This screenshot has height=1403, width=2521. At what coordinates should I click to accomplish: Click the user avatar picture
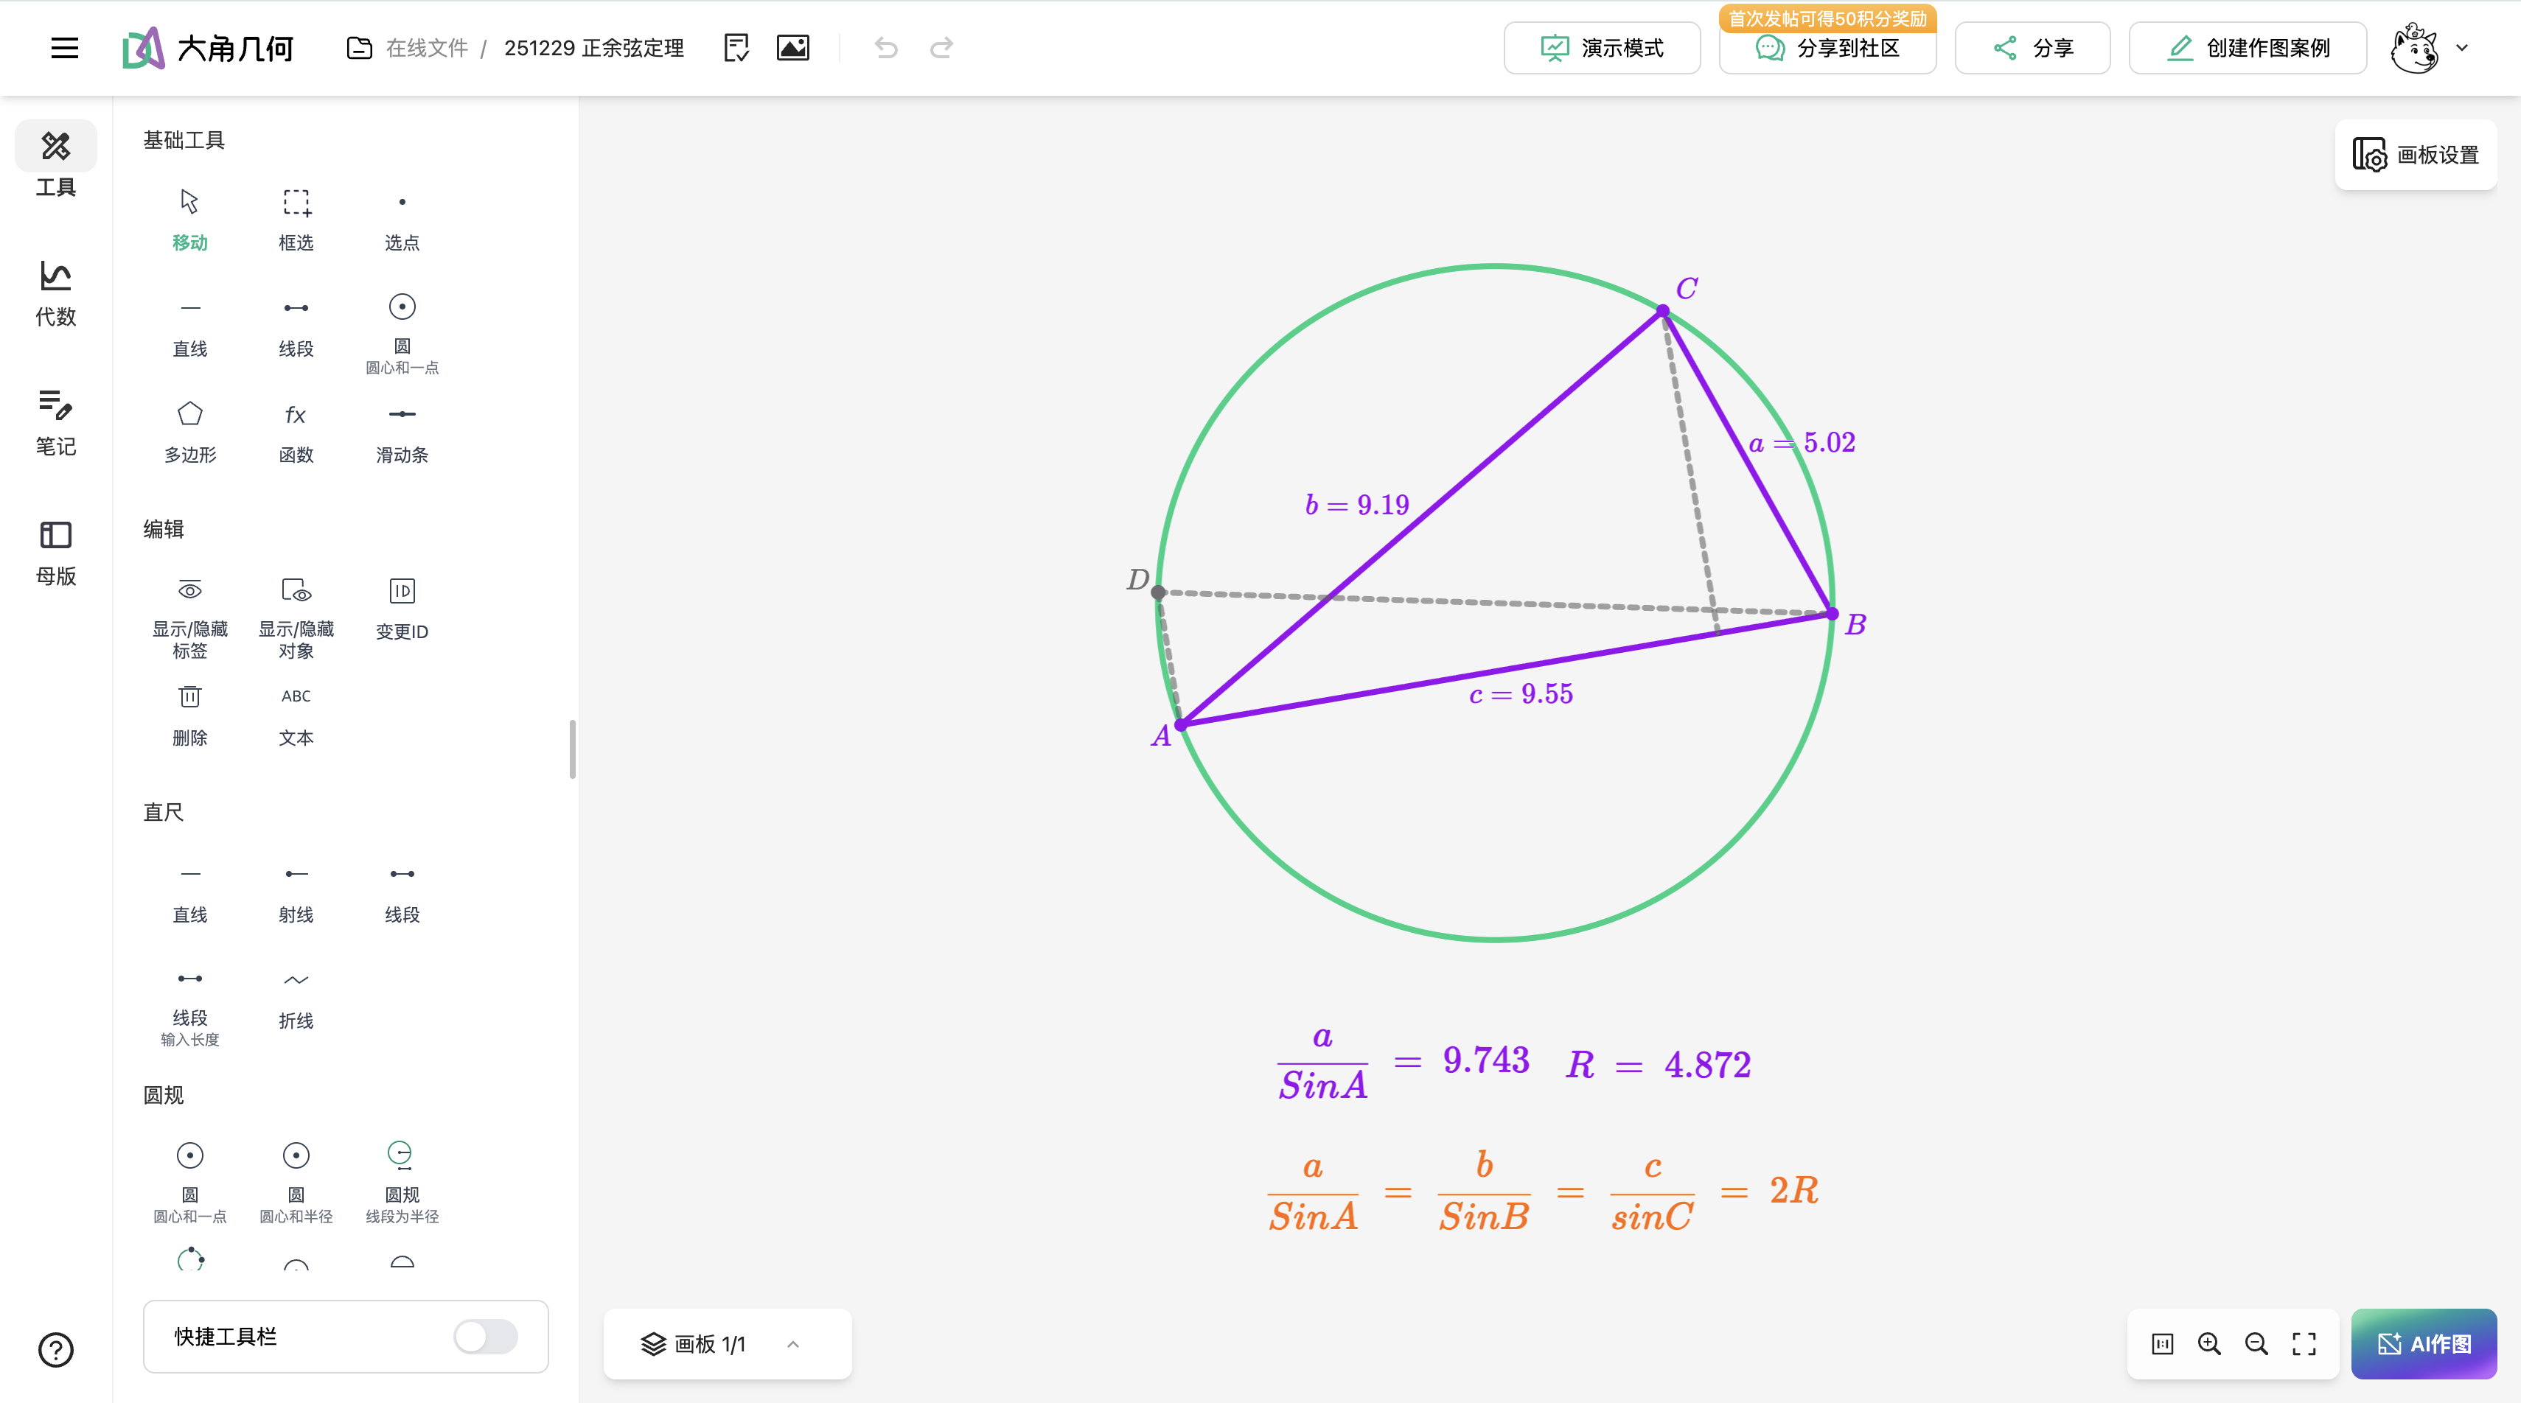(2414, 47)
